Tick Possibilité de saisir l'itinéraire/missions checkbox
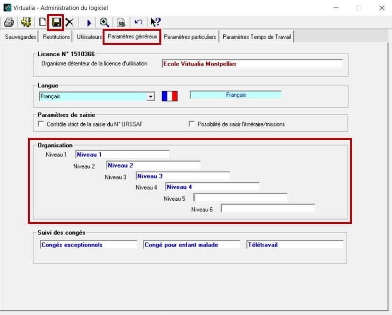 pos(192,124)
